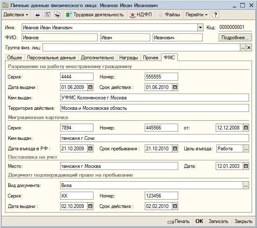Click the Код field 0000000001
This screenshot has width=257, height=228.
[235, 27]
